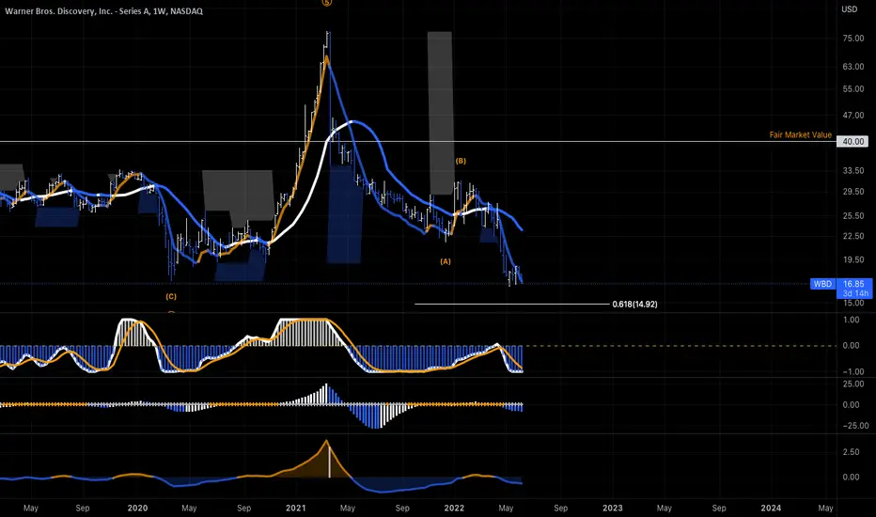Image resolution: width=876 pixels, height=517 pixels.
Task: Click the -25.00 histogram scale label
Action: [x=855, y=425]
